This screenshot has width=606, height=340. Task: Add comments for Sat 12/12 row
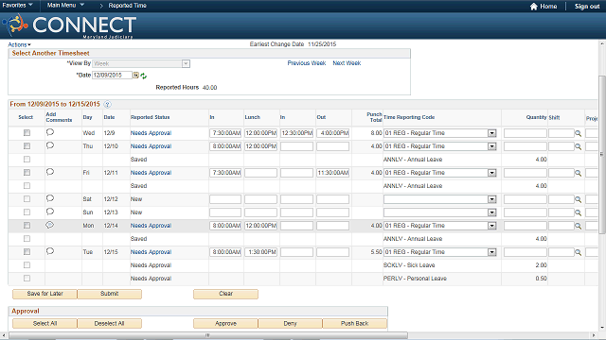(50, 198)
